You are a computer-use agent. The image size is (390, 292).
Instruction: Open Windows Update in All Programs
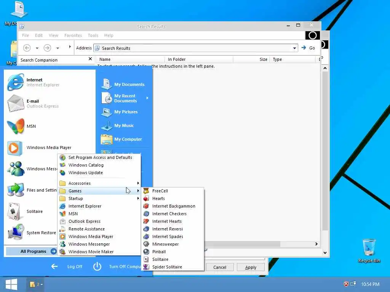pyautogui.click(x=99, y=173)
